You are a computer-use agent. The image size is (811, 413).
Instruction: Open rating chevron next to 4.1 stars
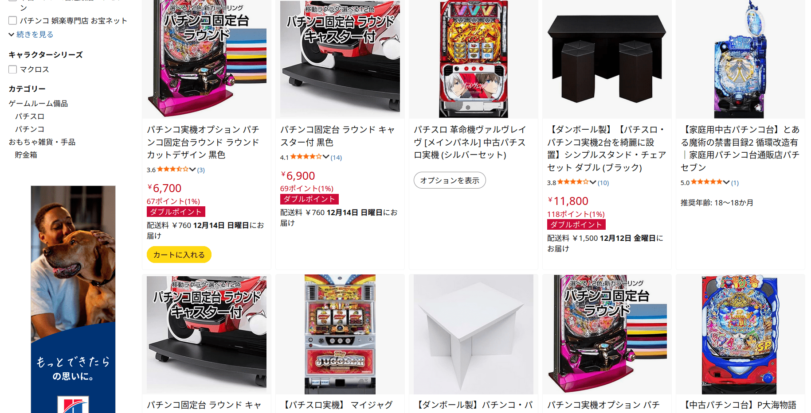[x=326, y=157]
